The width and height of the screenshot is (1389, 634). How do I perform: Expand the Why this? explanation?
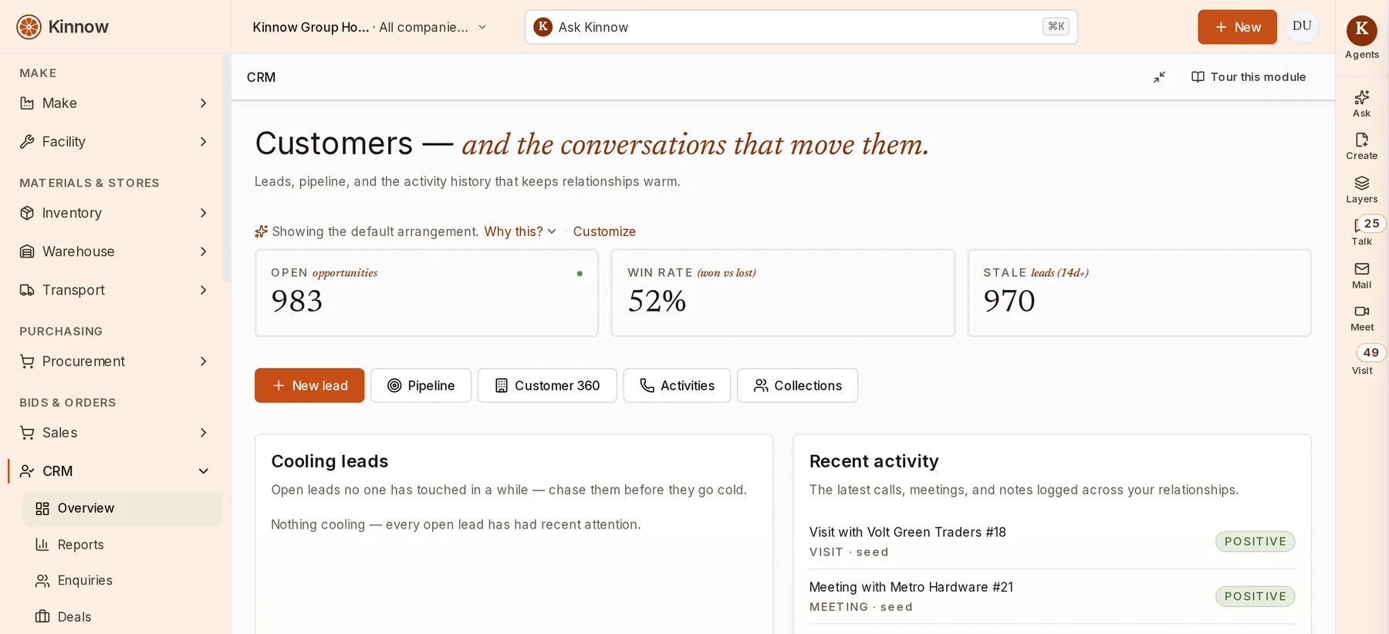(x=520, y=231)
